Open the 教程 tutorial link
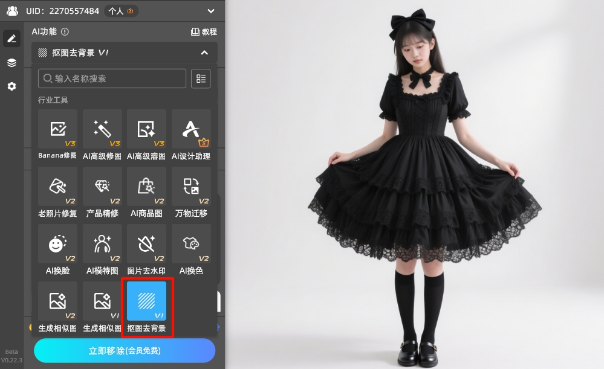The image size is (604, 369). tap(204, 31)
